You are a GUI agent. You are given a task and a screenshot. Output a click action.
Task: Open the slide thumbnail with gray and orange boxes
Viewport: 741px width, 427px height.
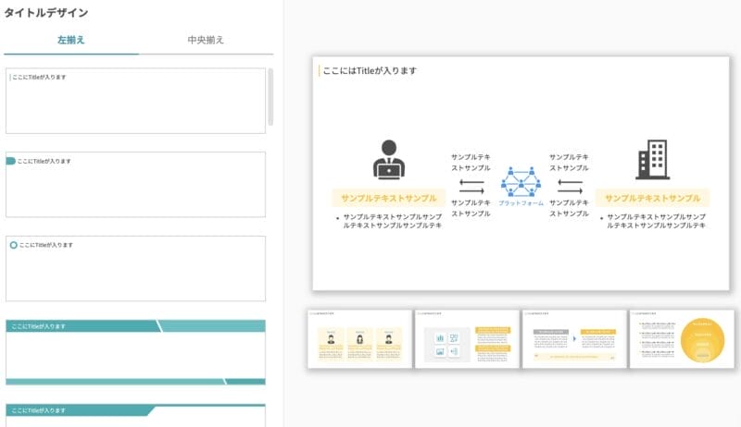tap(574, 339)
